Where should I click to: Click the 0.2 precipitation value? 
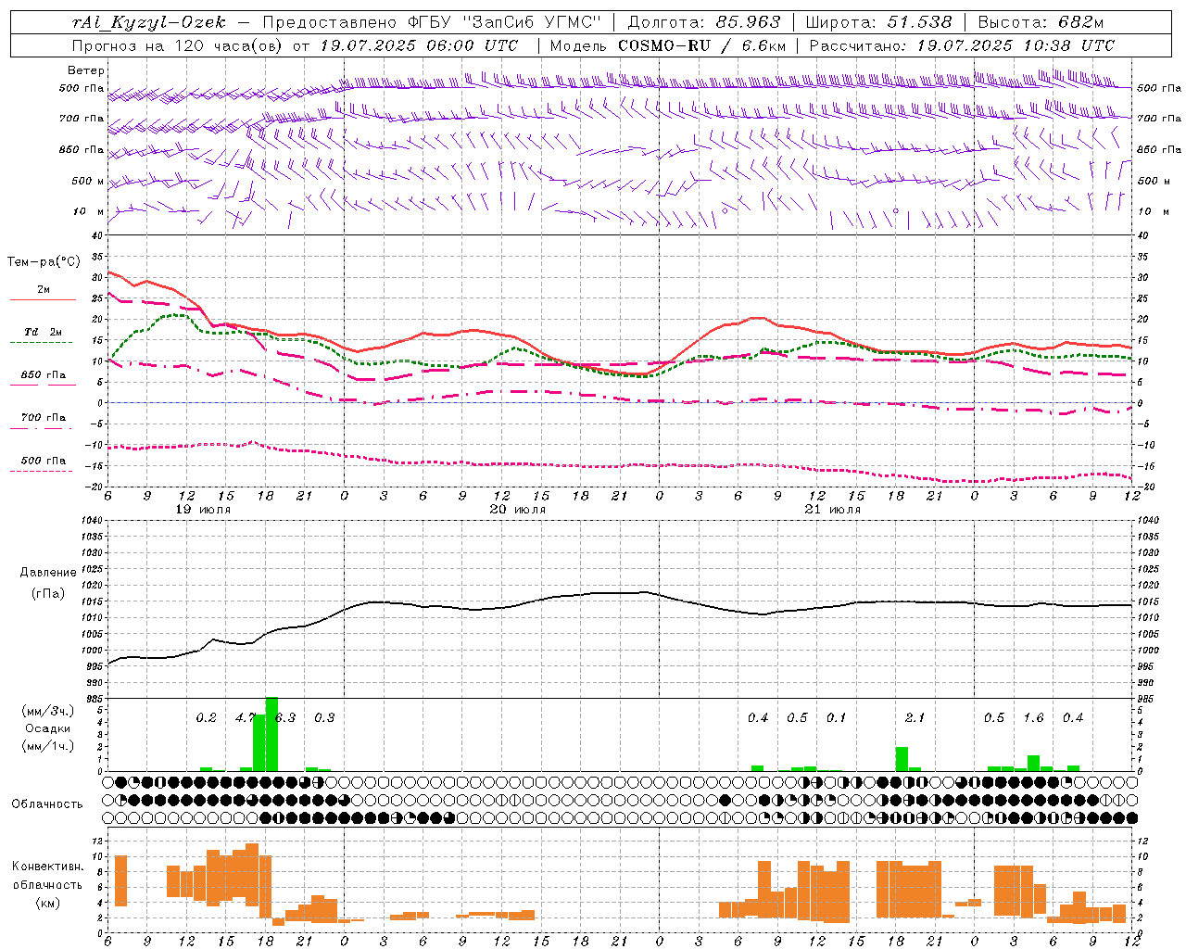206,718
